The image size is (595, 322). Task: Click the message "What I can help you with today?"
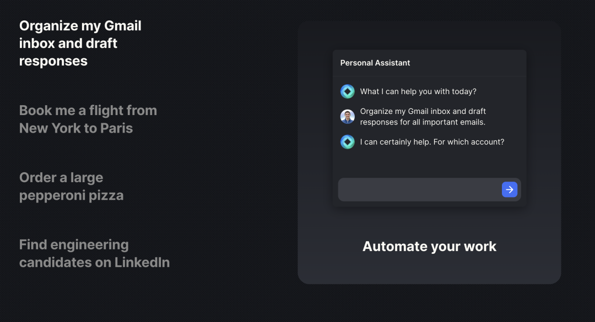point(418,91)
